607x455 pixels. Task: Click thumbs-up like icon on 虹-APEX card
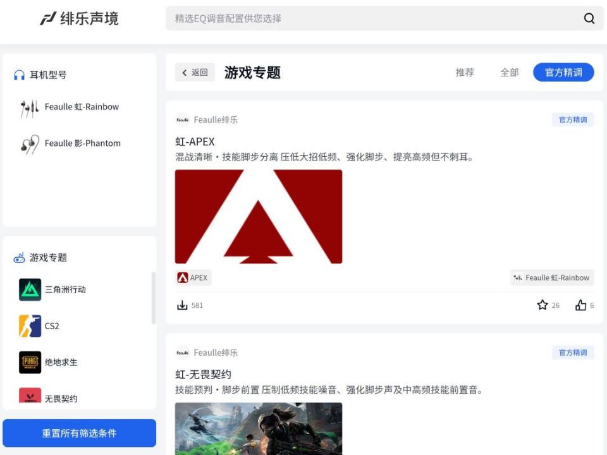point(580,305)
